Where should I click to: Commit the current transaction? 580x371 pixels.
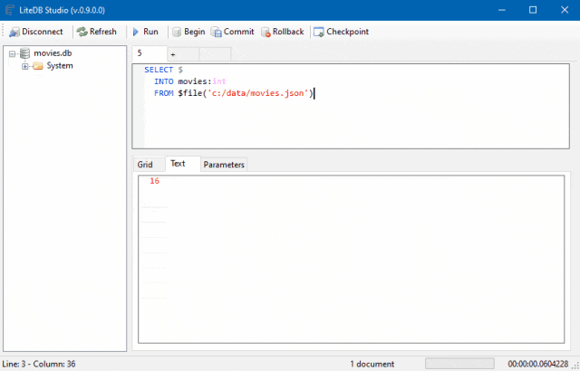coord(232,32)
